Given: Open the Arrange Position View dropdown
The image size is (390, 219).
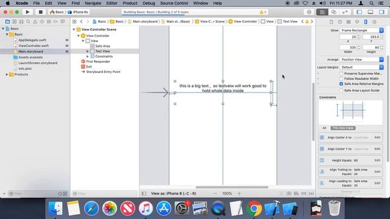Looking at the screenshot, I should tap(361, 60).
